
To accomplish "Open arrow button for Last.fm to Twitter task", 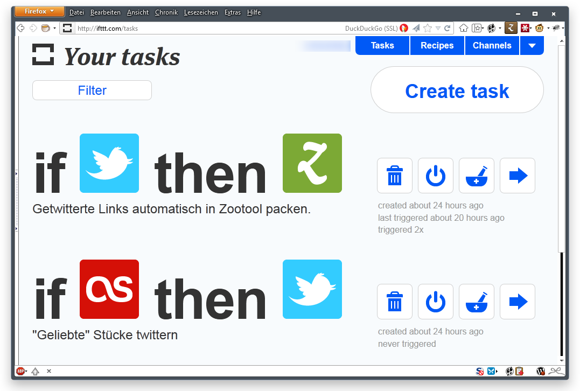I will (518, 302).
